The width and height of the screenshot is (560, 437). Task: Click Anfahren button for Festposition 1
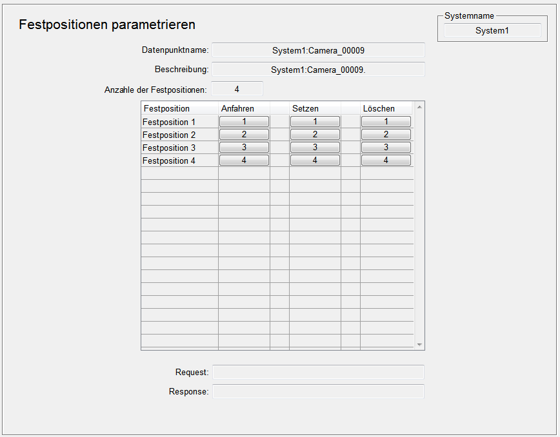pos(244,122)
